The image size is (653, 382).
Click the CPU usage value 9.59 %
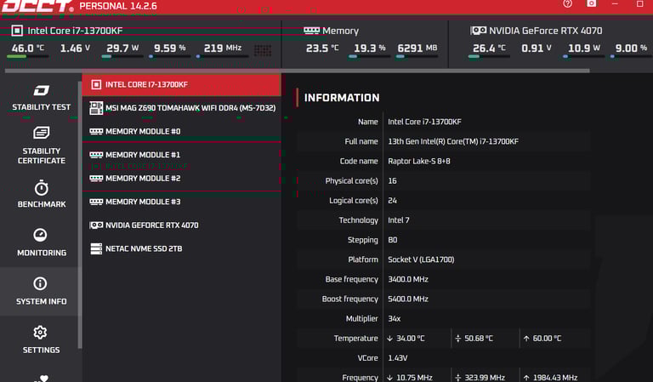click(x=170, y=48)
